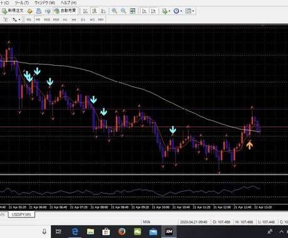Screen dimensions: 288x238
Task: Switch timeframe to D1
Action: [83, 19]
